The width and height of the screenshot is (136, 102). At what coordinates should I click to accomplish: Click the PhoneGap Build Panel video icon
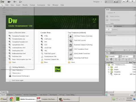tap(71, 58)
